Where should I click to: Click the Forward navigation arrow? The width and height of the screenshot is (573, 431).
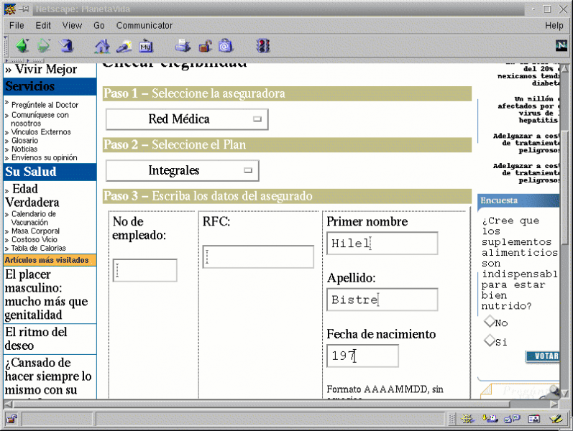point(44,46)
